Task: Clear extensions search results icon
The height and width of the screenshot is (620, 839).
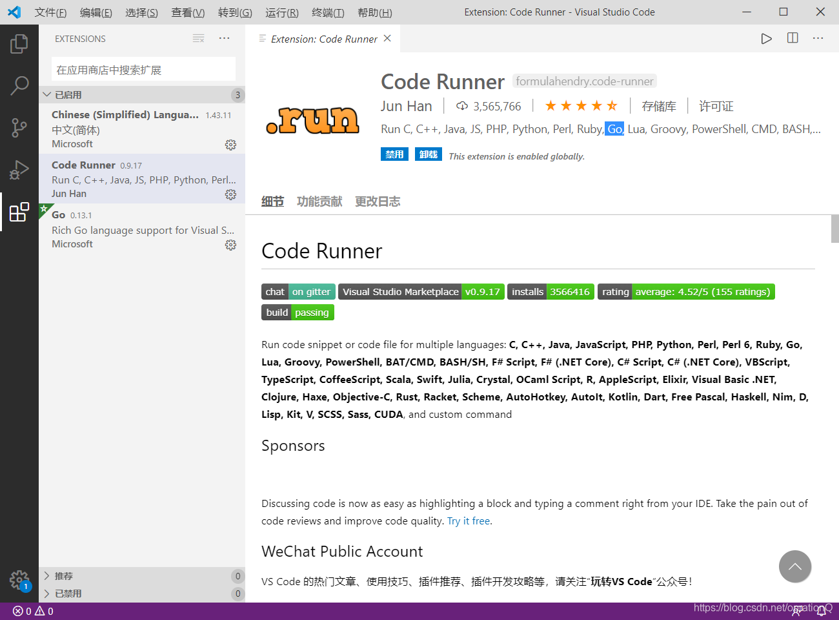Action: click(198, 39)
